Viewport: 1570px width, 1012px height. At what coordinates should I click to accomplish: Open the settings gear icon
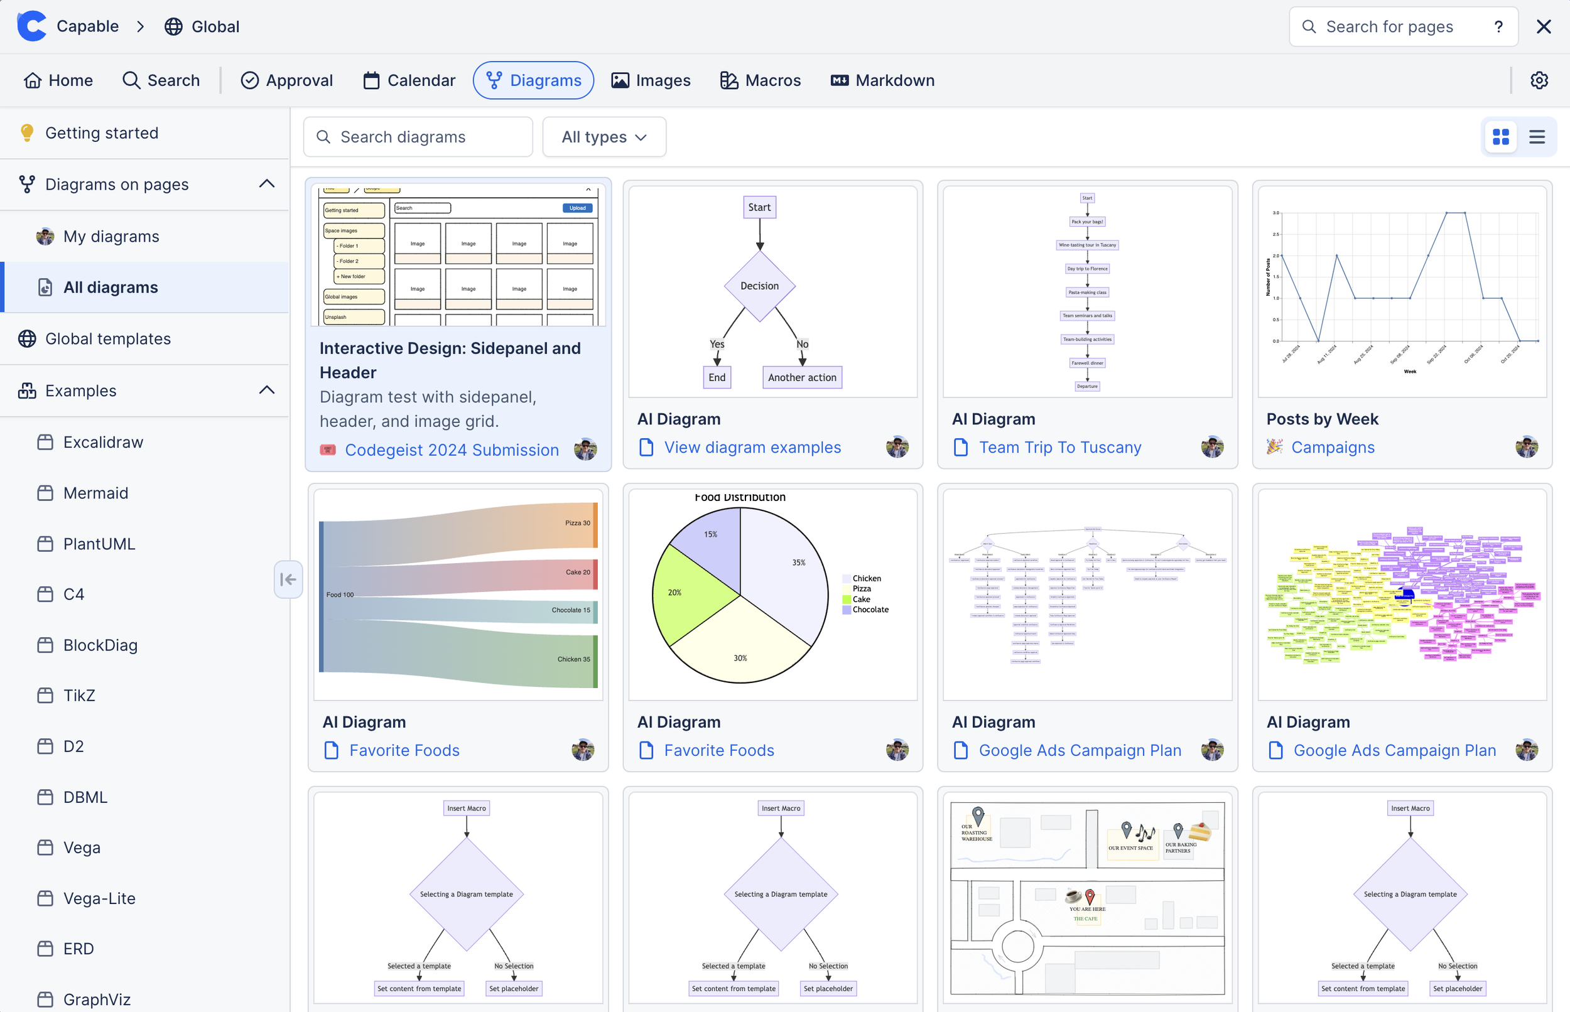coord(1539,80)
